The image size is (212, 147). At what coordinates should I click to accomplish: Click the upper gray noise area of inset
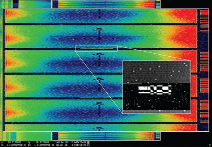[157, 72]
